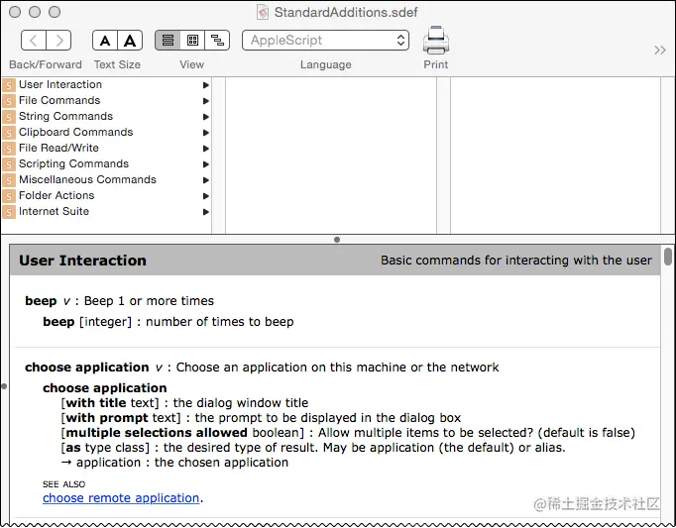Screen dimensions: 676x528
Task: Expand Clipboard Commands with its arrow
Action: pos(205,133)
